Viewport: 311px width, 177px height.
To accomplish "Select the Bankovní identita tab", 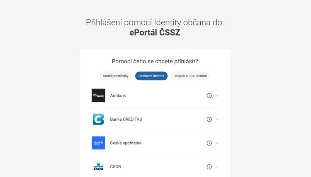I will pos(151,76).
